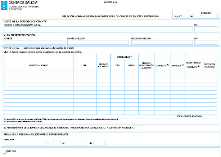This screenshot has width=221, height=157.
Task: Click first row cell under Grado column
Action: coord(131,73)
